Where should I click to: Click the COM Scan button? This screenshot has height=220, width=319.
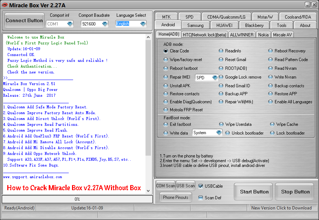(x=166, y=186)
